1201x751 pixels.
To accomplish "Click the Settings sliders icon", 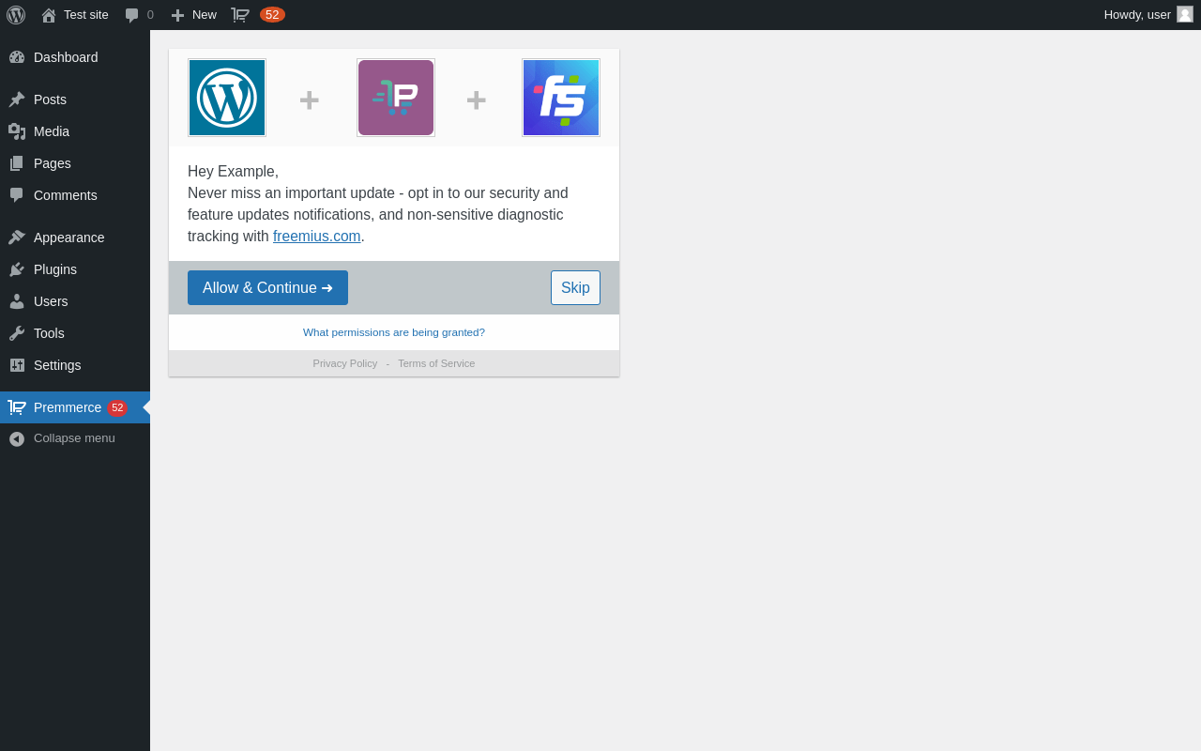I will pyautogui.click(x=17, y=365).
